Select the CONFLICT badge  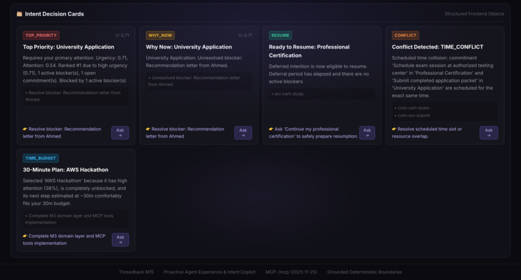tap(405, 35)
